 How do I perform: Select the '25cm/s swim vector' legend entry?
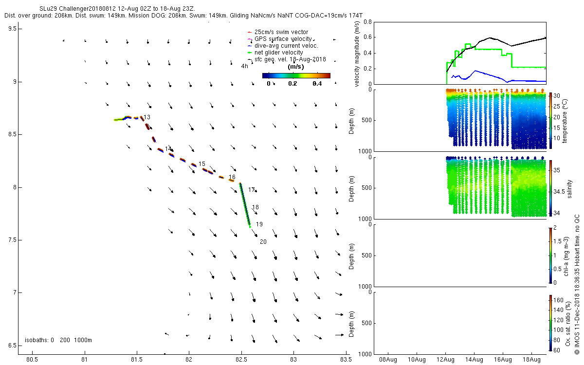pyautogui.click(x=281, y=32)
